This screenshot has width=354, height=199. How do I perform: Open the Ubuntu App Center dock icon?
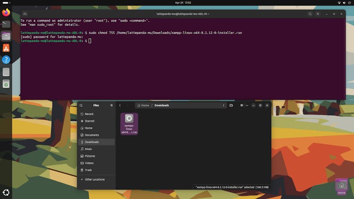point(6,48)
